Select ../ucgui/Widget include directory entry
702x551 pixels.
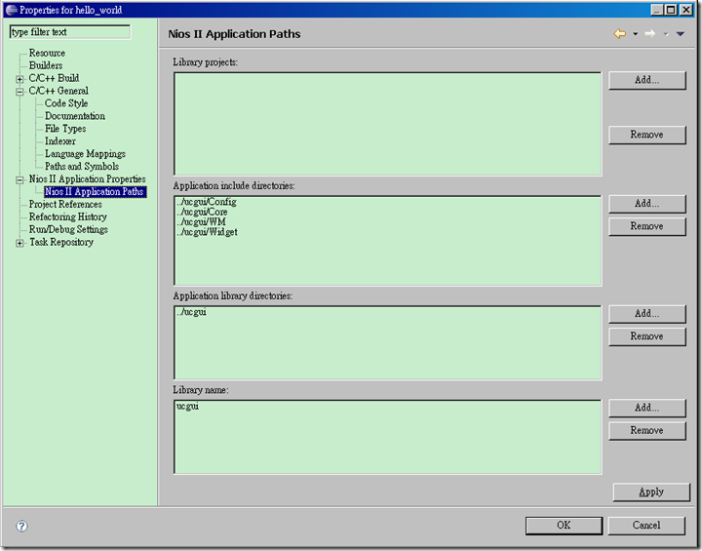(x=208, y=233)
